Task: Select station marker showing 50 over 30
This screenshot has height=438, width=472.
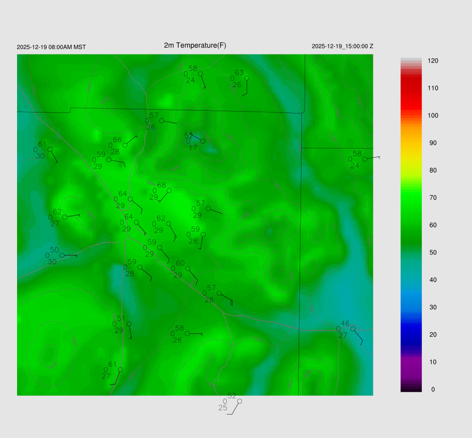Action: tap(62, 255)
